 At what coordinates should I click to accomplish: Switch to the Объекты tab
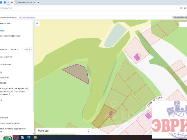click(x=3, y=49)
